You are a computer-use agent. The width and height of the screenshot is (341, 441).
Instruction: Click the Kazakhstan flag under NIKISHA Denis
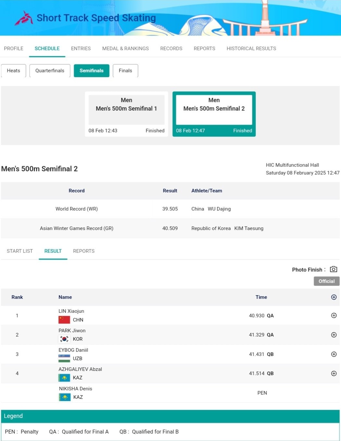65,397
